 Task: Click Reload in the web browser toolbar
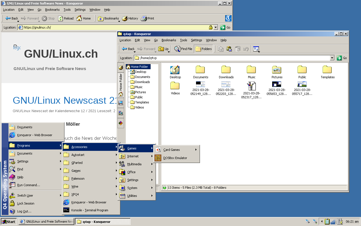click(66, 18)
